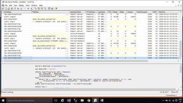
Task: Open the Edit menu
Action: pyautogui.click(x=11, y=5)
